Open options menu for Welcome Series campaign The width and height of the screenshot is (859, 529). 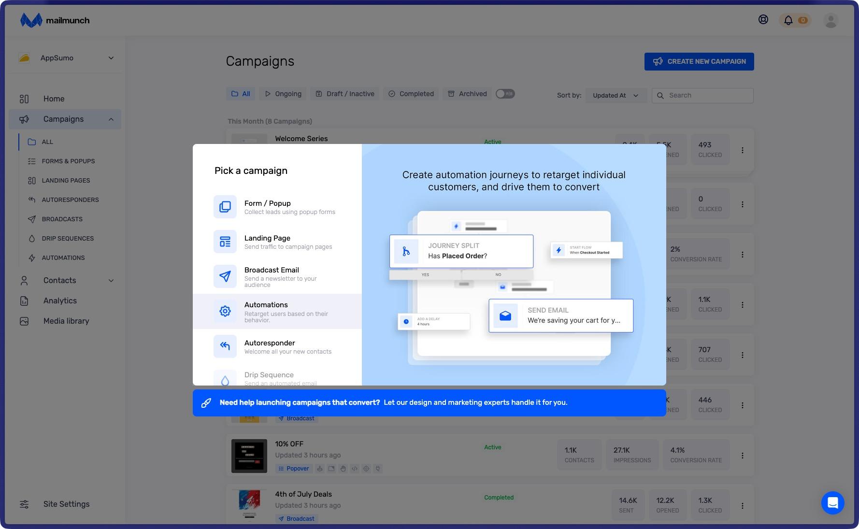tap(743, 150)
